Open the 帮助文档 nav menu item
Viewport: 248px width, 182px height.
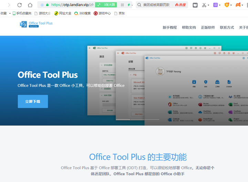(189, 27)
